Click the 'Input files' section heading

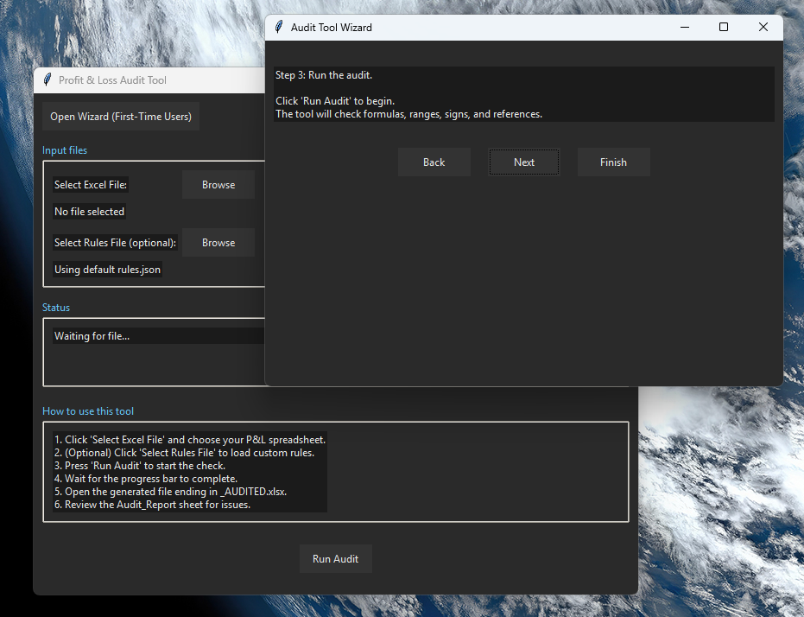[65, 150]
